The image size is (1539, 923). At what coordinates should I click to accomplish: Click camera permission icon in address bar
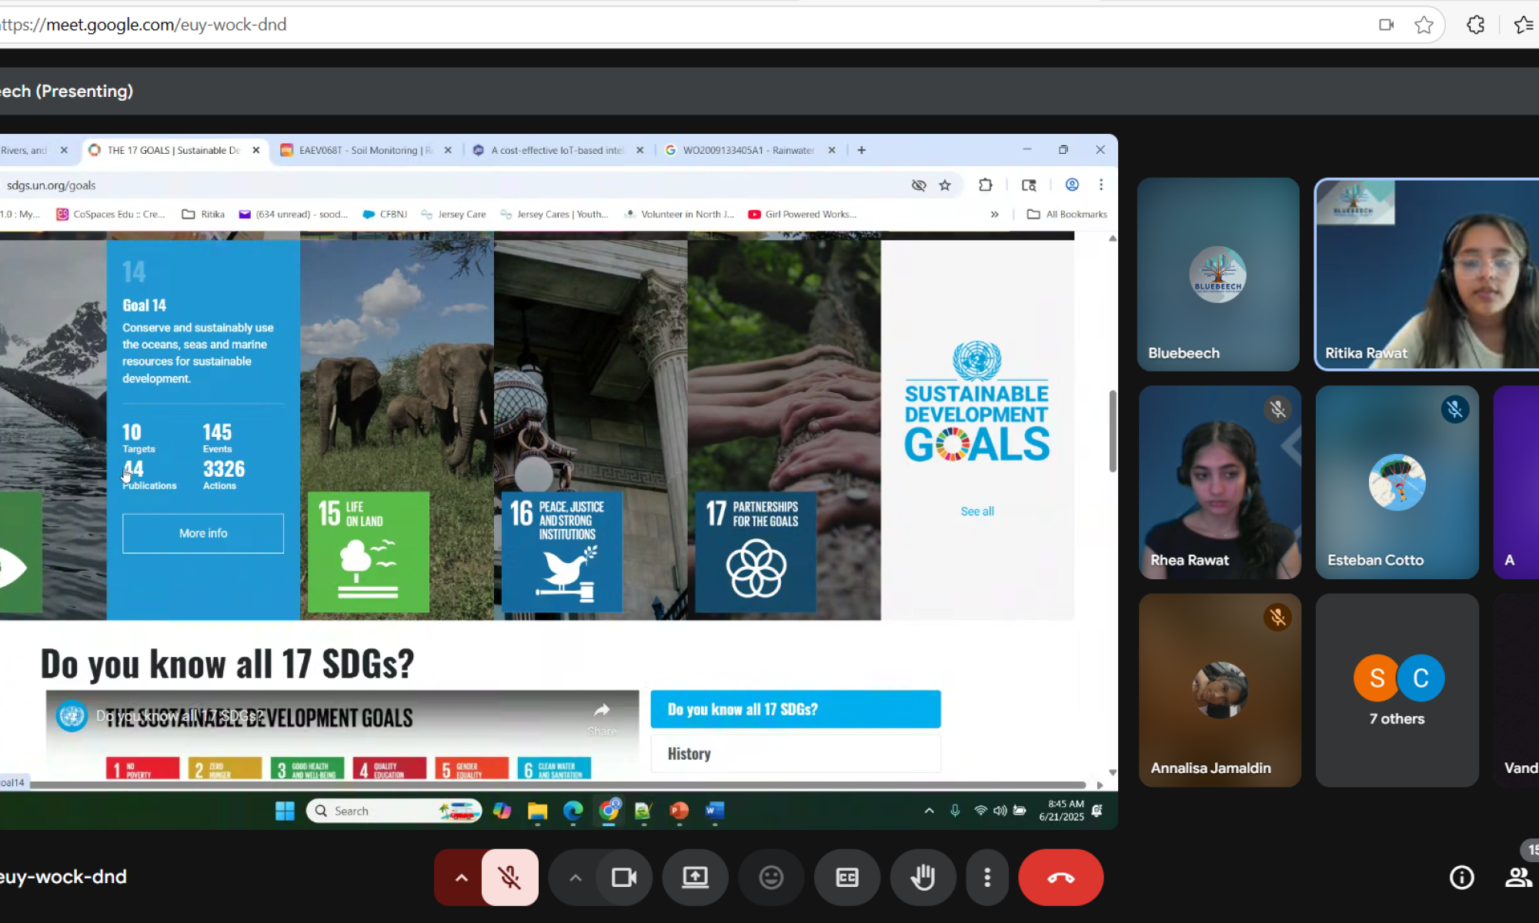[x=1386, y=25]
